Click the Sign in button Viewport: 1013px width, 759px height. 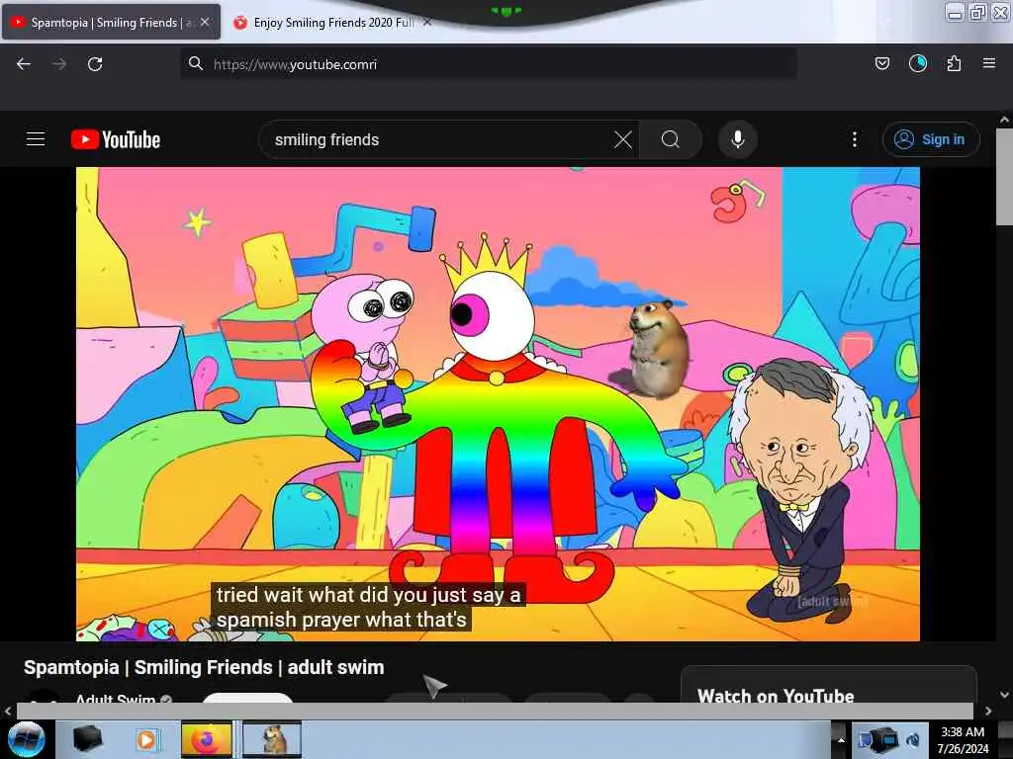click(x=931, y=139)
